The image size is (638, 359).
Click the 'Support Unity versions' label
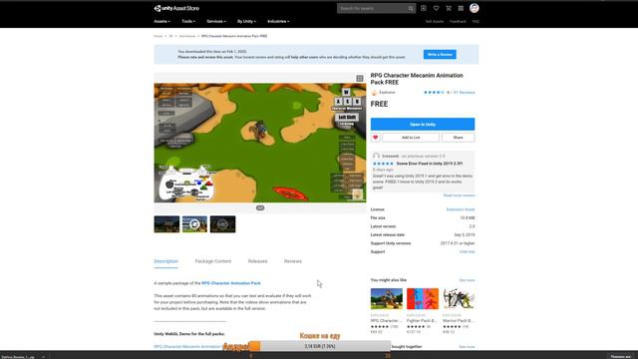391,243
